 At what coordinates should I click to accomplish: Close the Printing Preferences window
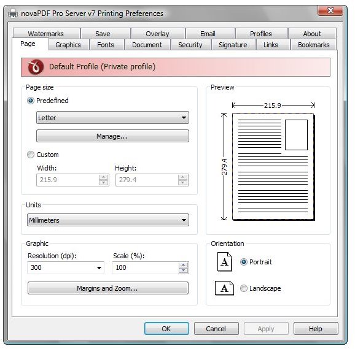click(330, 10)
